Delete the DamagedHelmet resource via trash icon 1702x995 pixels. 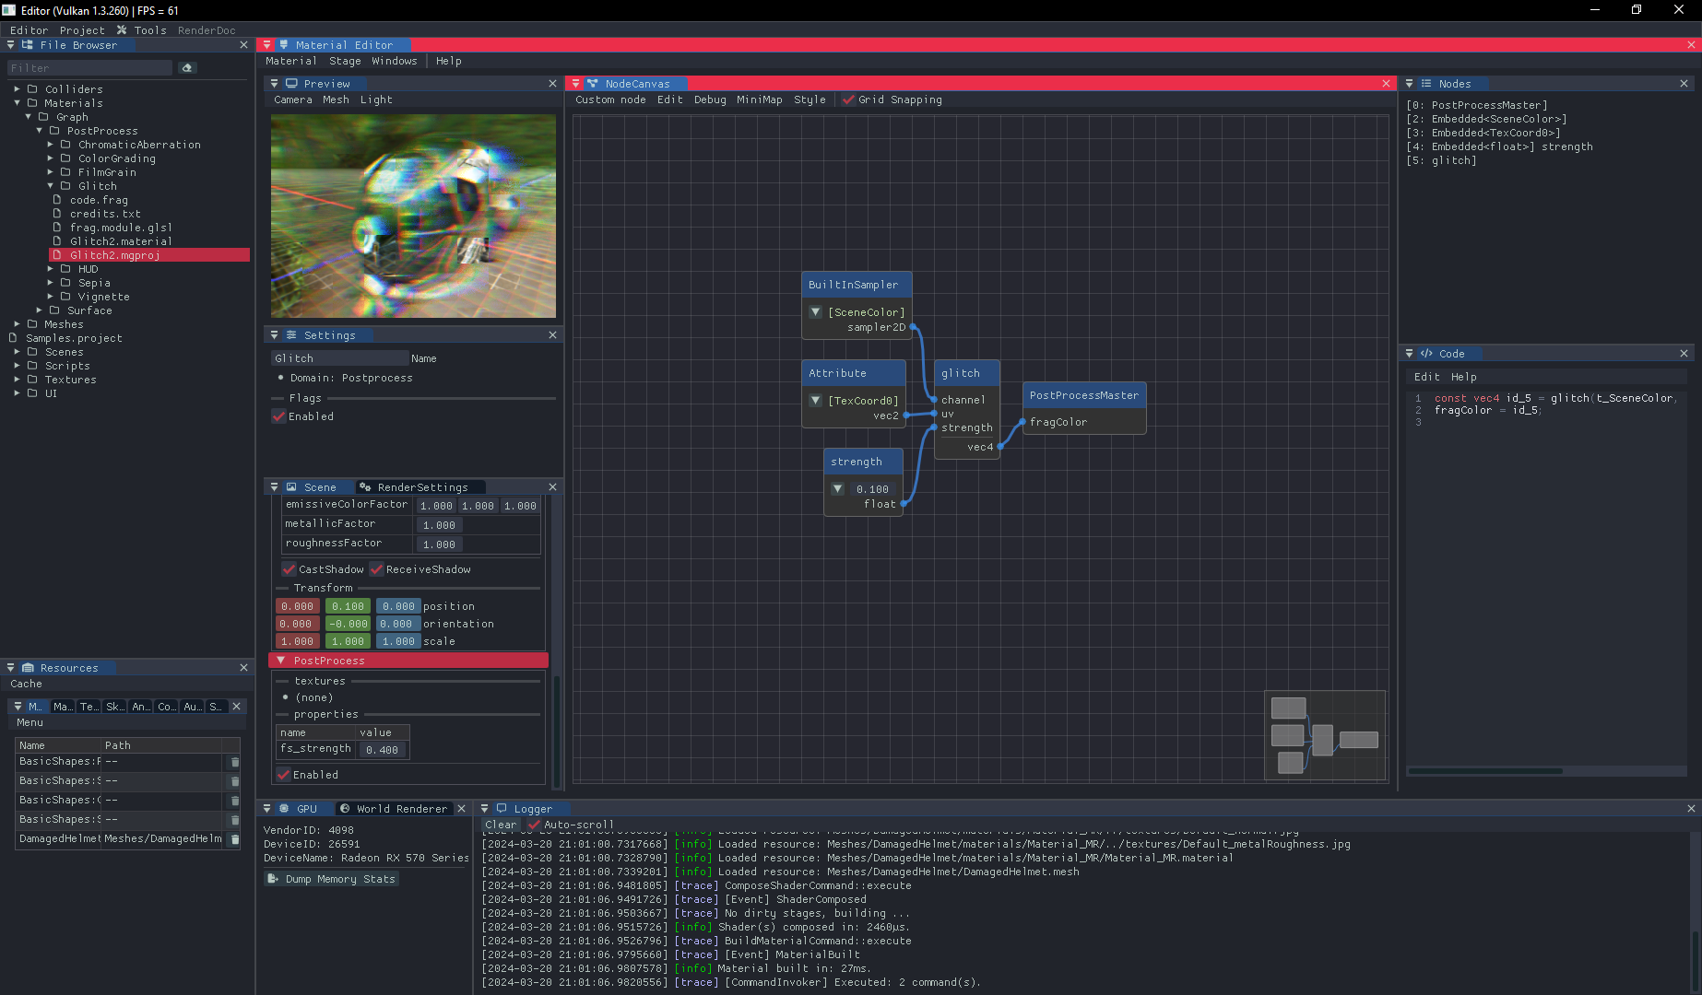(234, 839)
